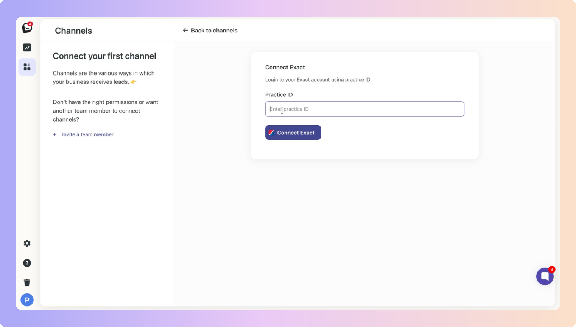Click the Practice ID field label
The image size is (576, 327).
point(279,95)
